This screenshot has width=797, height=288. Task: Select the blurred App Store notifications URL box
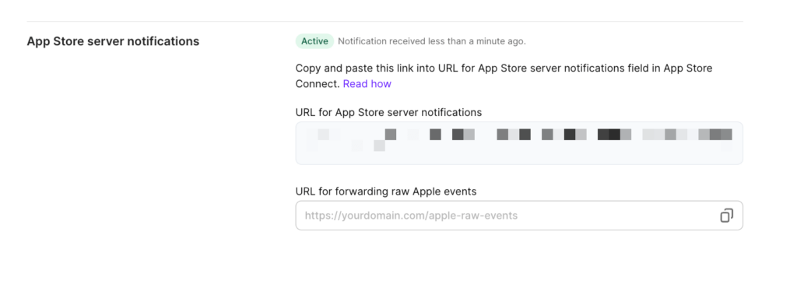(x=519, y=143)
